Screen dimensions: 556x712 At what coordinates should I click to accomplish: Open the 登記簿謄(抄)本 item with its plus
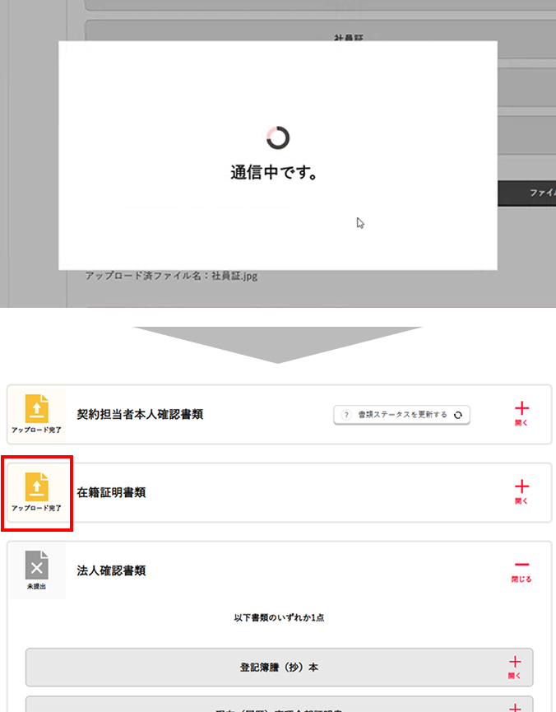[515, 665]
